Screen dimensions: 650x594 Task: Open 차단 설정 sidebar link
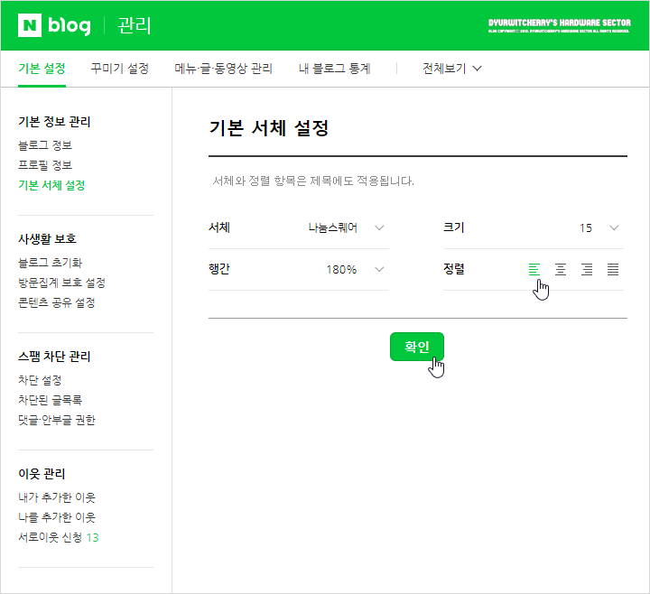(x=40, y=380)
